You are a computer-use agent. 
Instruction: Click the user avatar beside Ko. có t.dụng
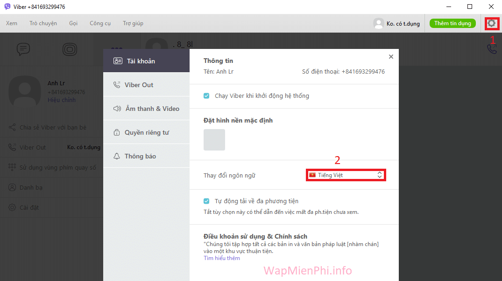click(x=378, y=23)
